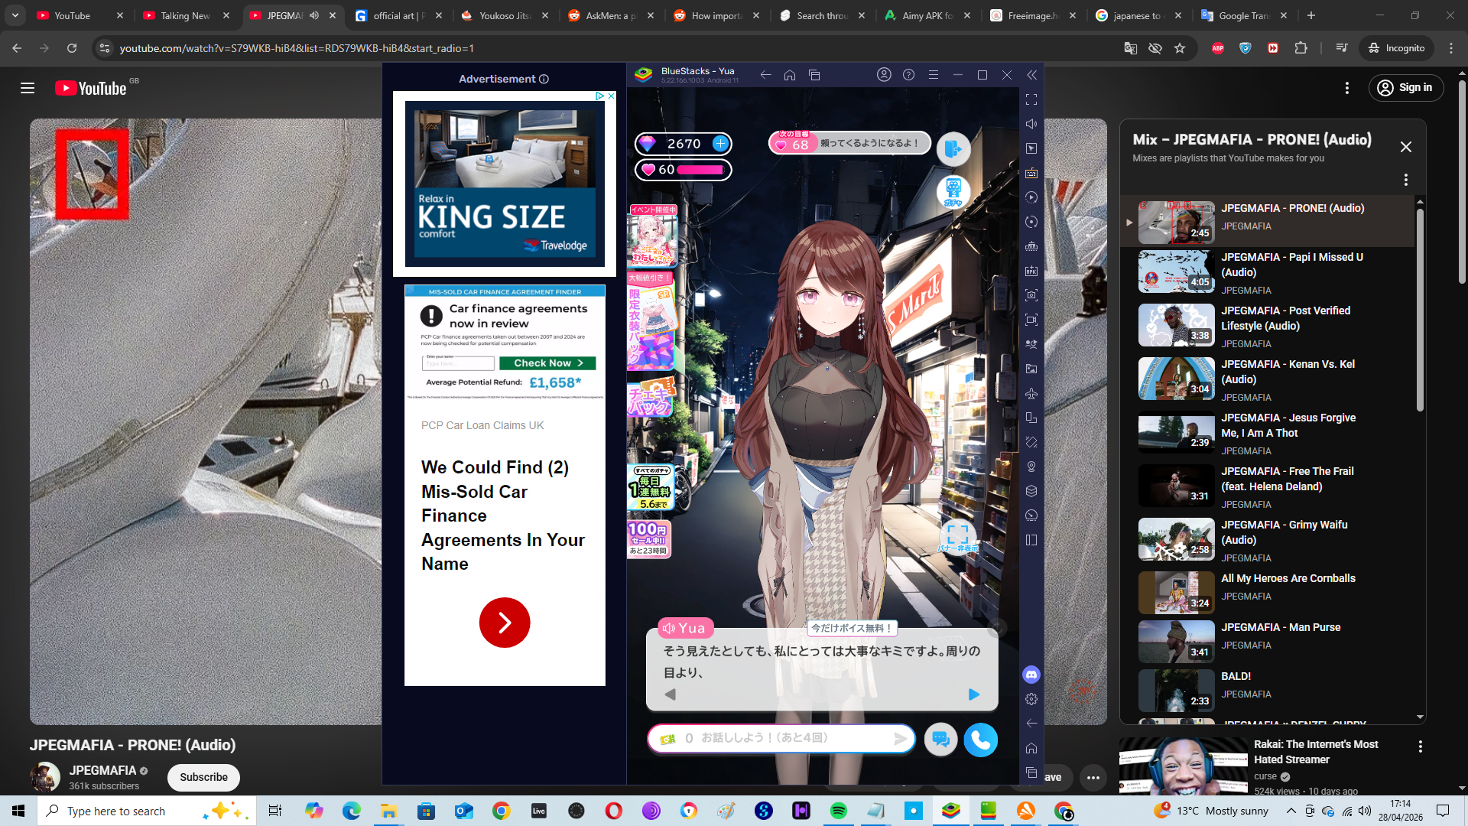Click the YouTube Sign in button
1468x826 pixels.
tap(1405, 88)
